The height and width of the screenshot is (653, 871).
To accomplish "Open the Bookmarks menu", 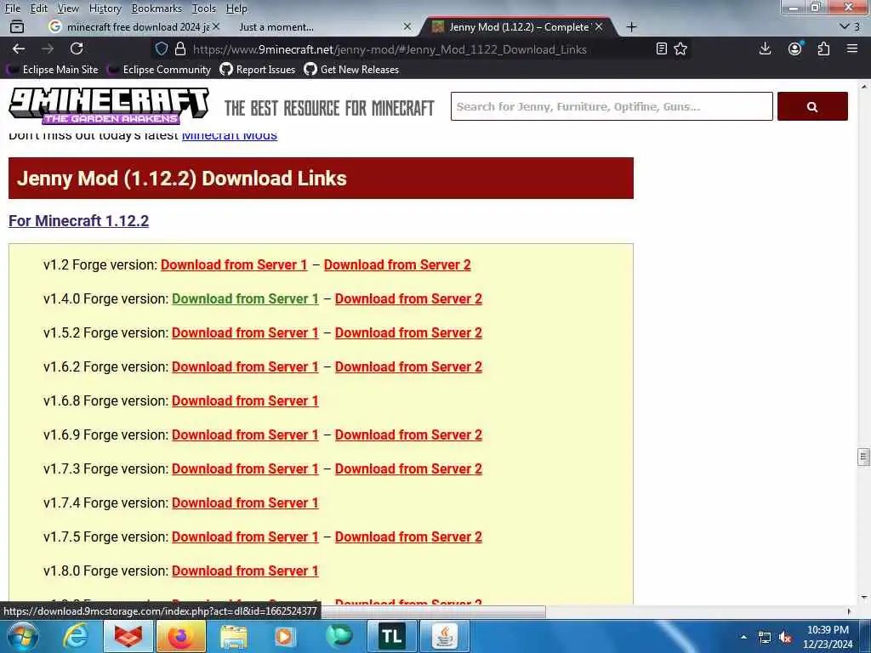I will [157, 9].
